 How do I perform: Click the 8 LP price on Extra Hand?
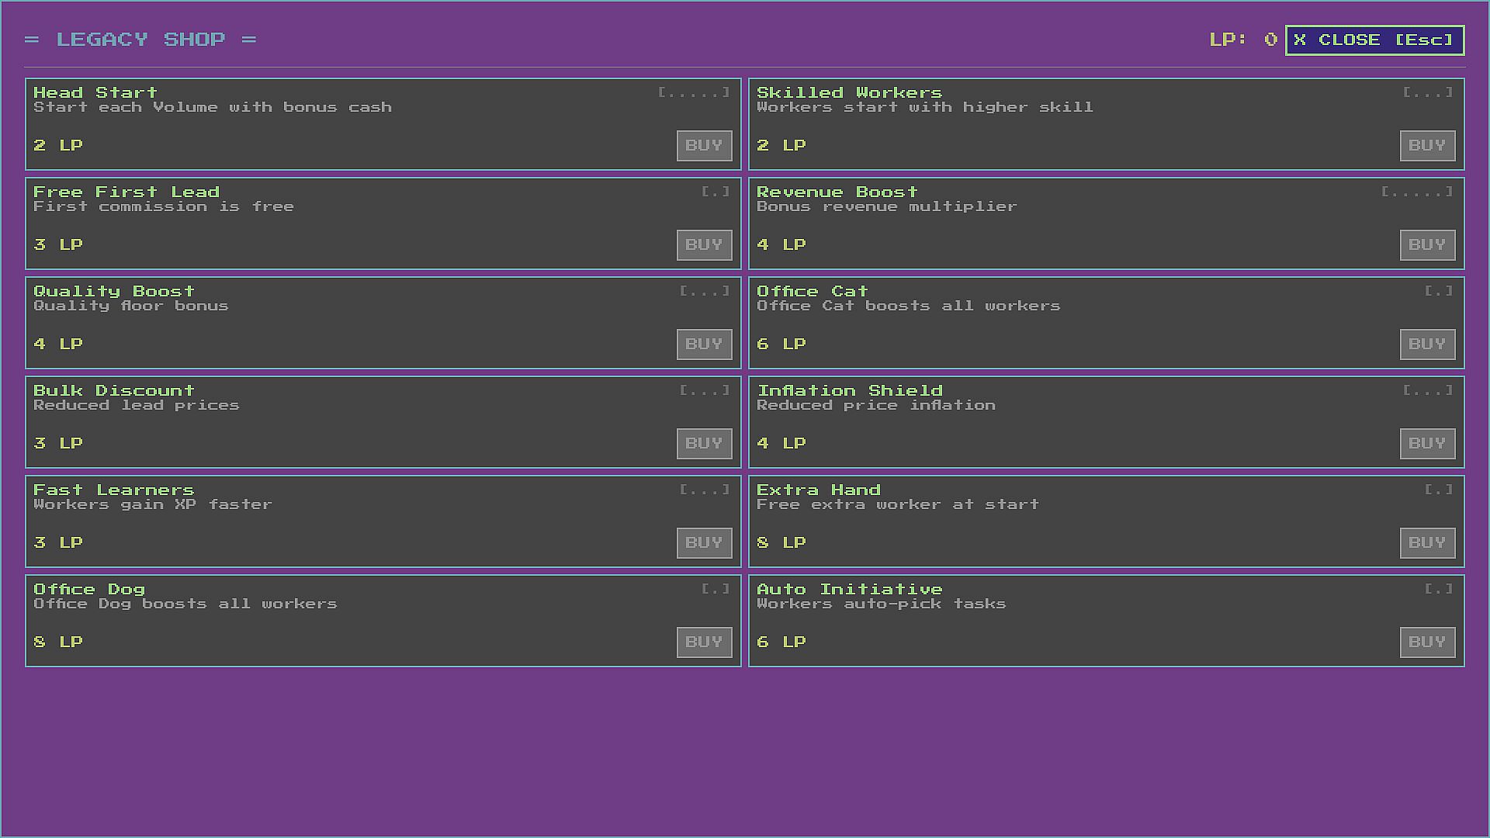[x=781, y=542]
